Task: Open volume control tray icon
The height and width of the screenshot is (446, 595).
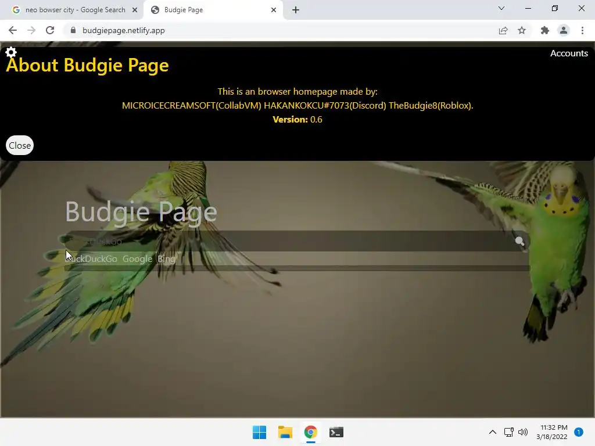Action: pyautogui.click(x=523, y=432)
